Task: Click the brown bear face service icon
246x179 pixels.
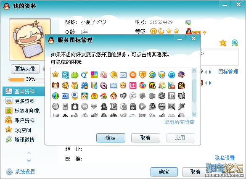Action: pyautogui.click(x=56, y=85)
